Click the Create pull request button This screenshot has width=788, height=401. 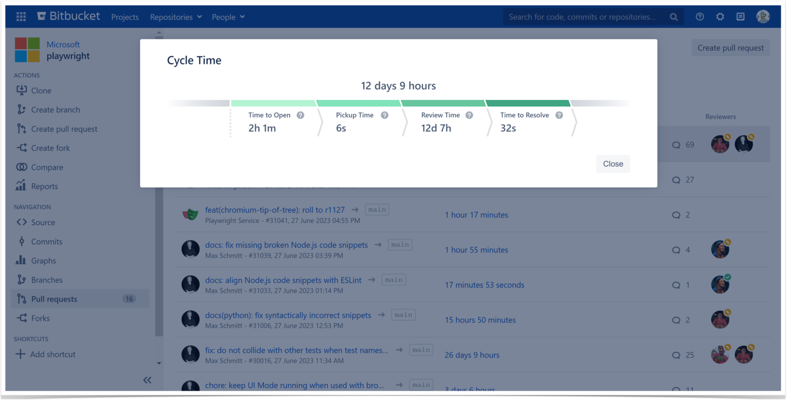coord(731,48)
